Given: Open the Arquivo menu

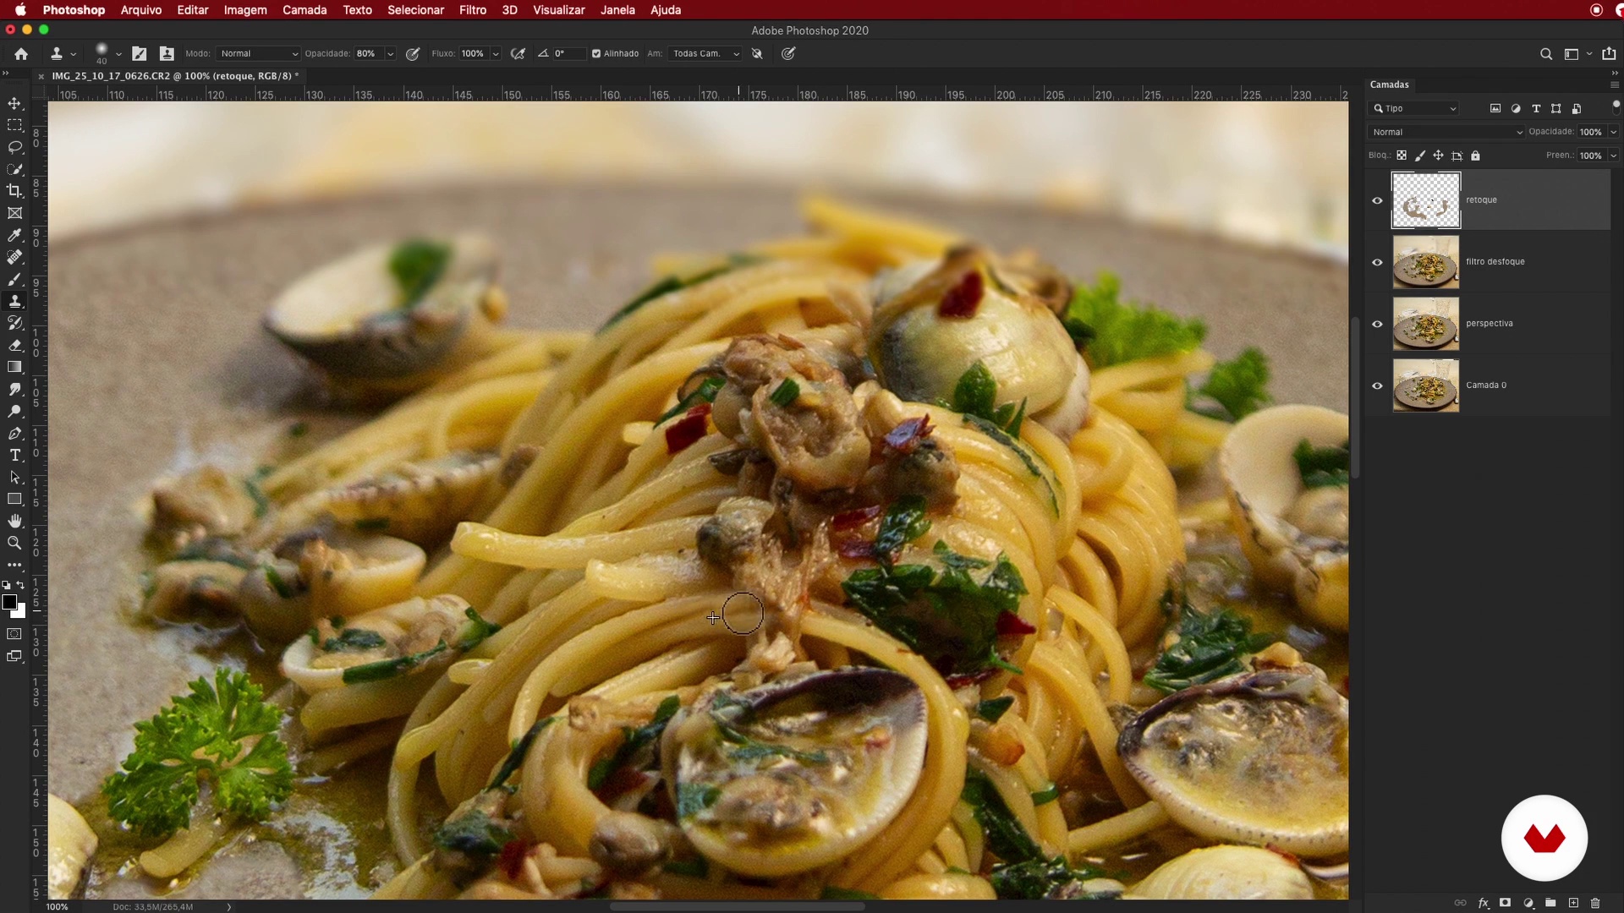Looking at the screenshot, I should [141, 10].
